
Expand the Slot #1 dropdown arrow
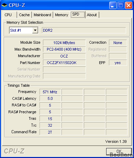35,30
